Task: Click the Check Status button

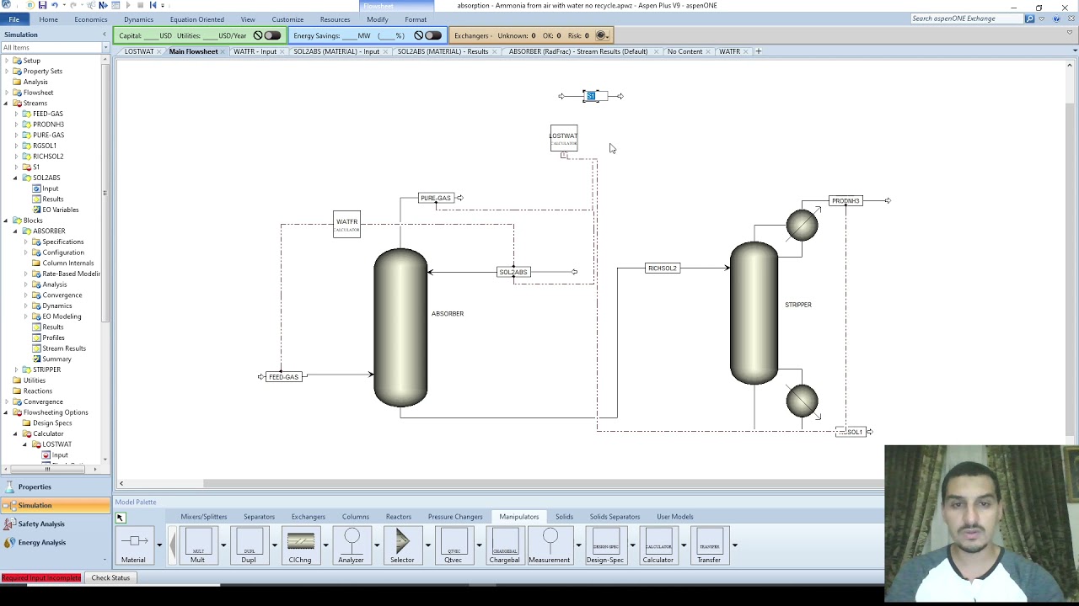Action: [110, 578]
